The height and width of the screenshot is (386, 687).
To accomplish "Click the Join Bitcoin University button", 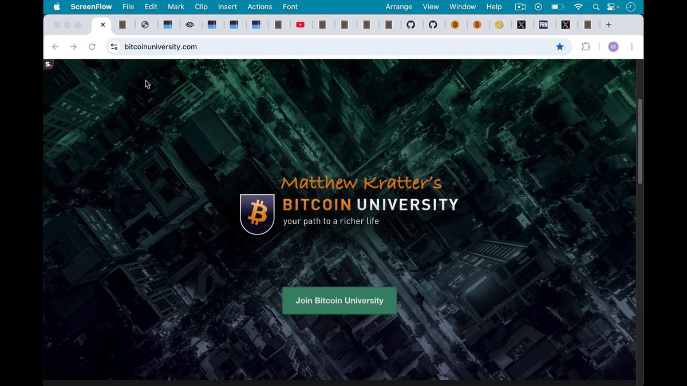I will point(339,300).
